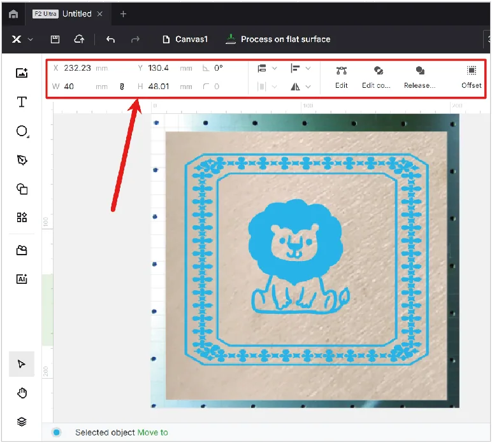The width and height of the screenshot is (492, 443).
Task: Switch to the Untitled F2 Ultra tab
Action: pyautogui.click(x=67, y=14)
